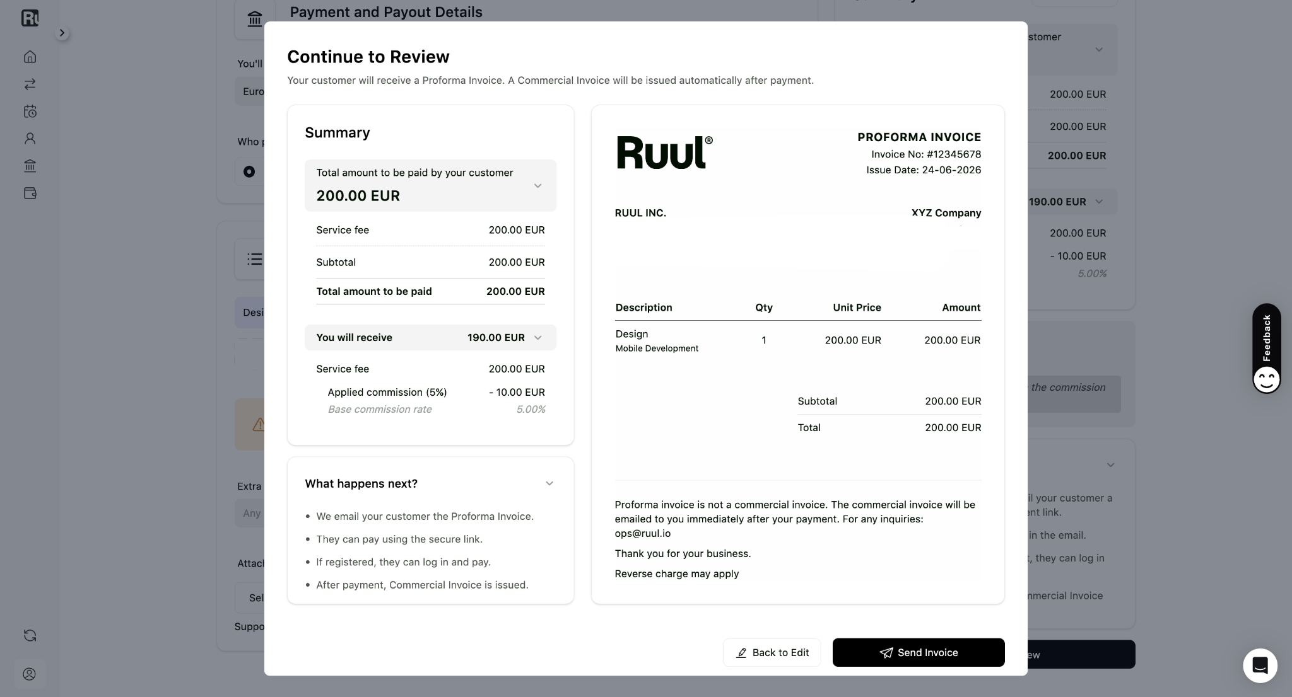Viewport: 1292px width, 697px height.
Task: Open the transfers arrows icon in the sidebar
Action: click(30, 84)
